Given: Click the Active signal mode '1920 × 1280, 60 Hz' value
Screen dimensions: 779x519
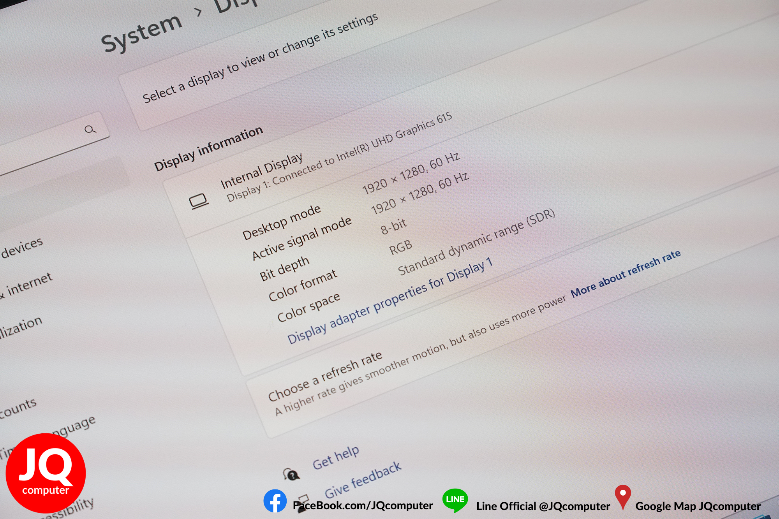Looking at the screenshot, I should pos(420,193).
